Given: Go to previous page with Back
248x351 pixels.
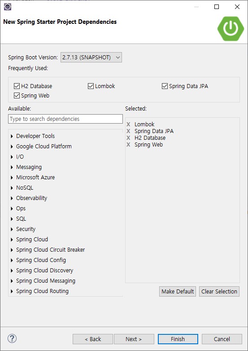Looking at the screenshot, I should 93,339.
